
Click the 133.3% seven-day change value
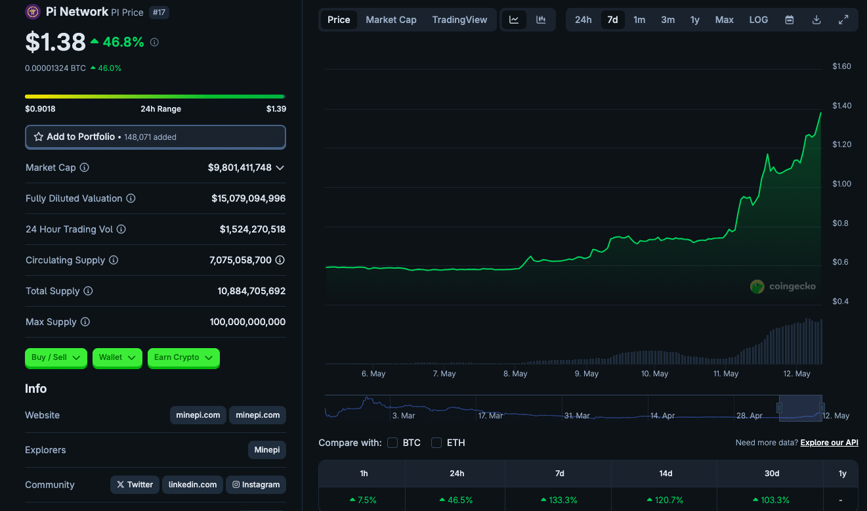[x=559, y=500]
